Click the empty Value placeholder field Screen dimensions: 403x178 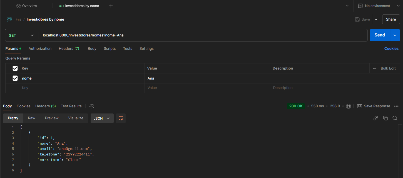click(x=207, y=88)
